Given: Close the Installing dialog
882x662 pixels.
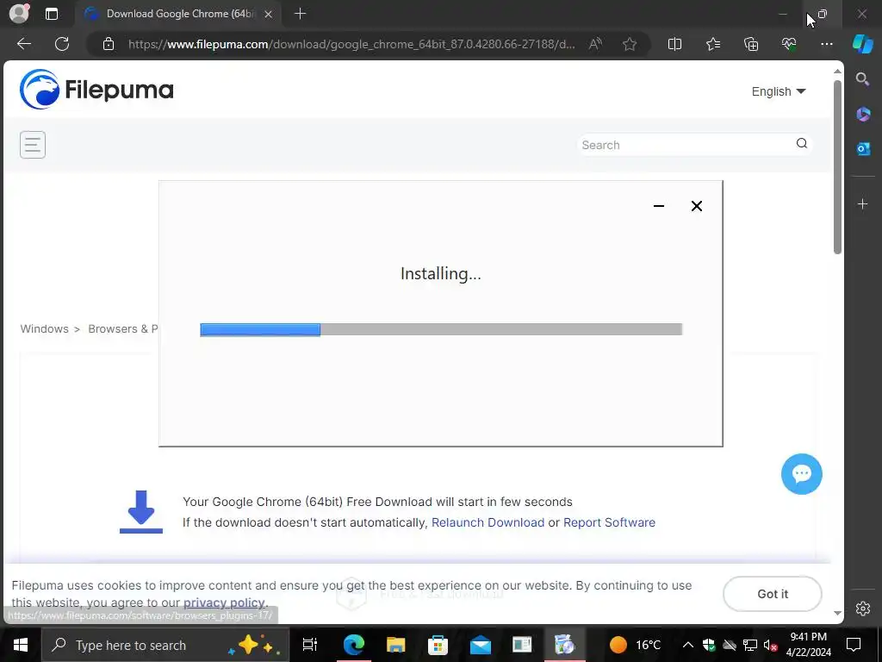Looking at the screenshot, I should point(696,206).
